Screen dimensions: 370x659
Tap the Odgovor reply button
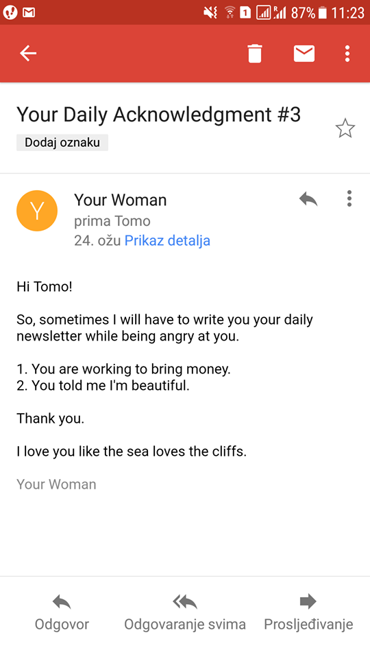point(62,613)
